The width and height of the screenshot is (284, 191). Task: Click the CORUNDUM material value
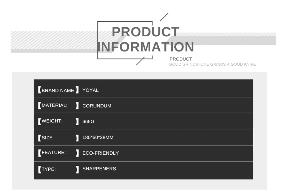pos(97,106)
